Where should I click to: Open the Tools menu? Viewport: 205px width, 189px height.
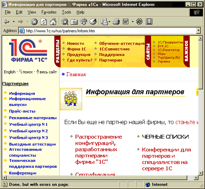[66, 12]
